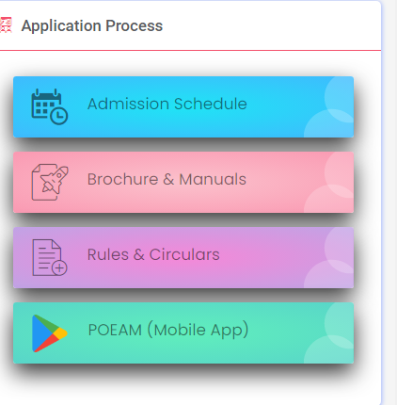
Task: Open the Admission Schedule text link
Action: point(167,104)
